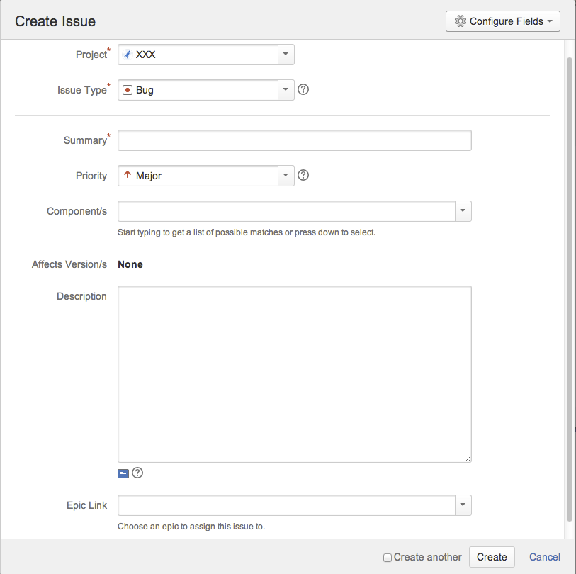Image resolution: width=576 pixels, height=574 pixels.
Task: Click the Bug issue type icon
Action: [x=127, y=90]
